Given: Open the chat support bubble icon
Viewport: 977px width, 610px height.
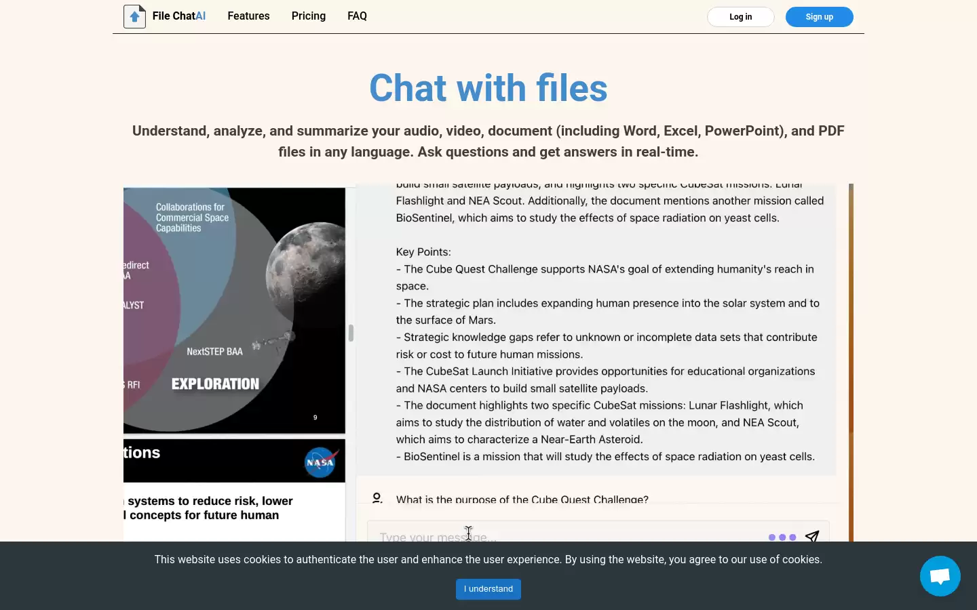Looking at the screenshot, I should pos(940,576).
